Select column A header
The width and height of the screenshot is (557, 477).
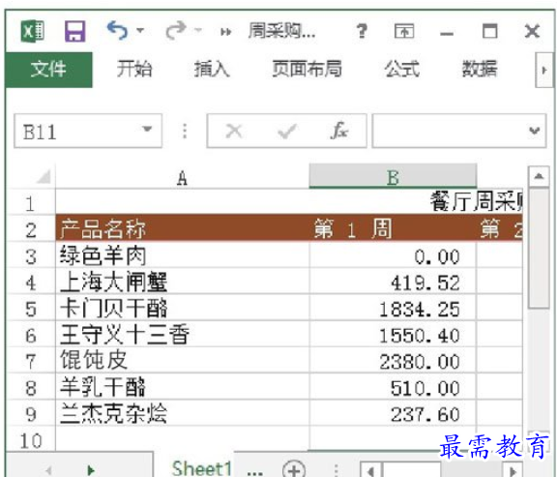pos(182,177)
